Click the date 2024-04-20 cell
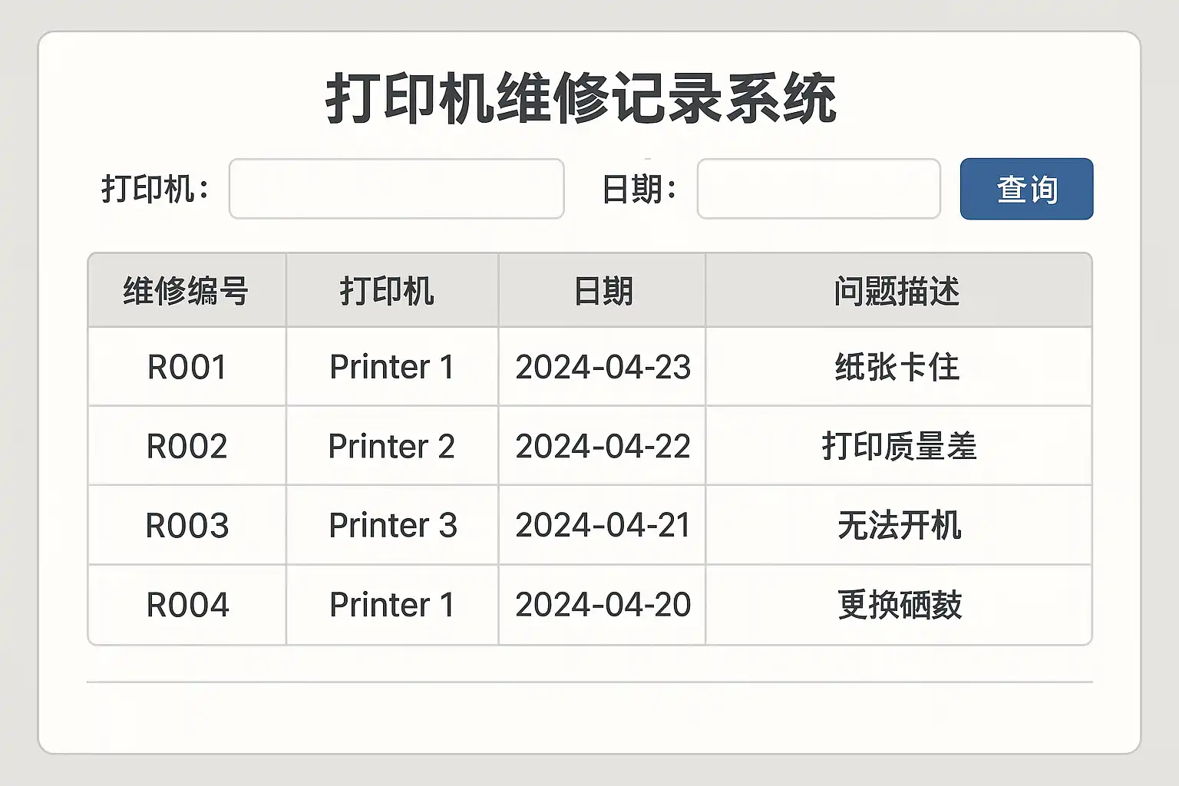Screen dimensions: 1179x786 coord(603,605)
